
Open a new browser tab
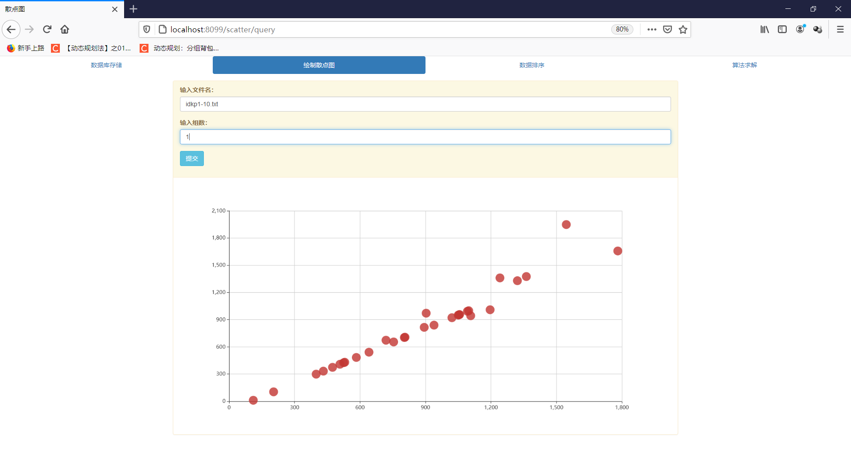point(133,9)
